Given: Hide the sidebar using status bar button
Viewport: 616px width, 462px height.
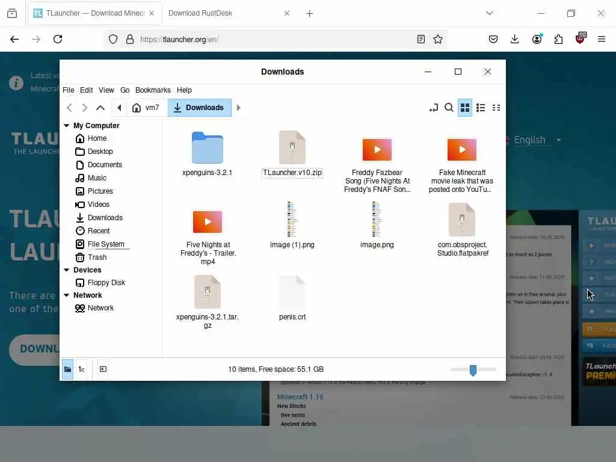Looking at the screenshot, I should click(x=103, y=369).
